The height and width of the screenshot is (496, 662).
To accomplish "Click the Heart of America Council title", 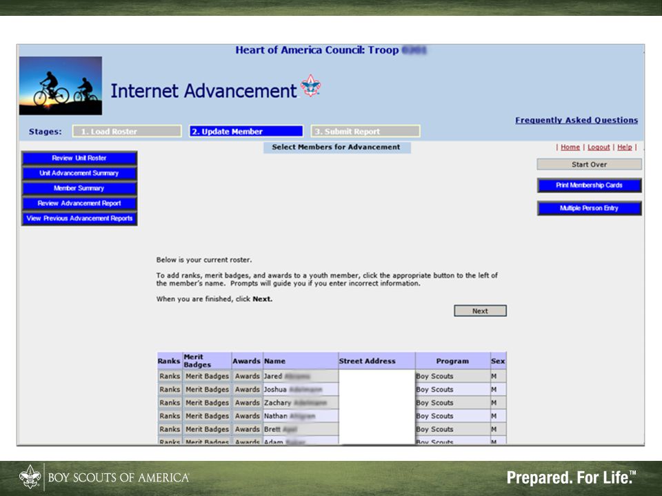I will pos(331,50).
